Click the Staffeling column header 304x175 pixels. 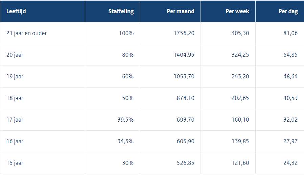(x=121, y=11)
